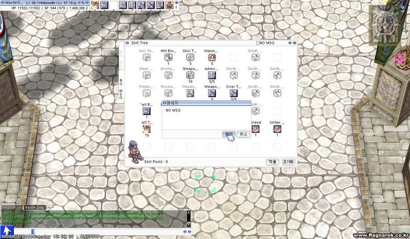Screen dimensions: 410x239
Task: Cancel the NO MSG dialog (취소)
Action: pos(243,134)
